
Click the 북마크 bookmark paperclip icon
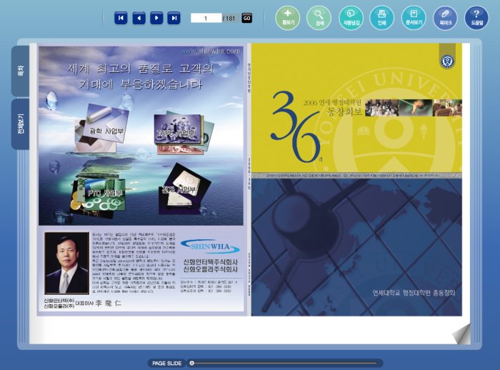[x=445, y=18]
